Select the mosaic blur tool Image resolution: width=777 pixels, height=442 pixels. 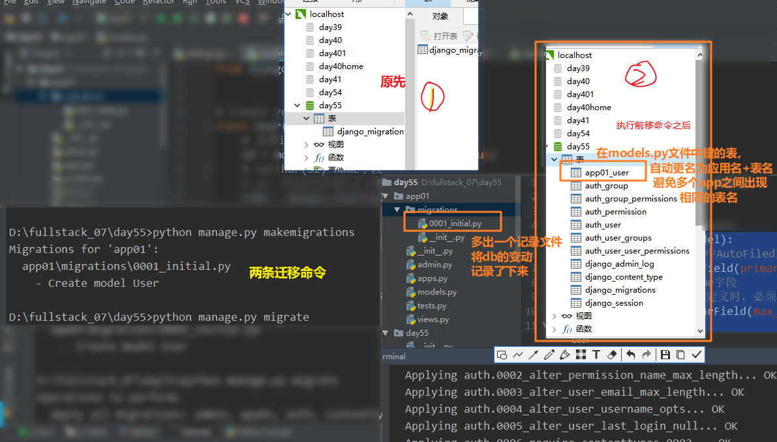pos(581,355)
